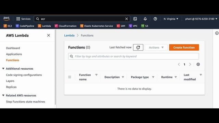
Task: Open Applications in Lambda sidebar
Action: click(14, 54)
